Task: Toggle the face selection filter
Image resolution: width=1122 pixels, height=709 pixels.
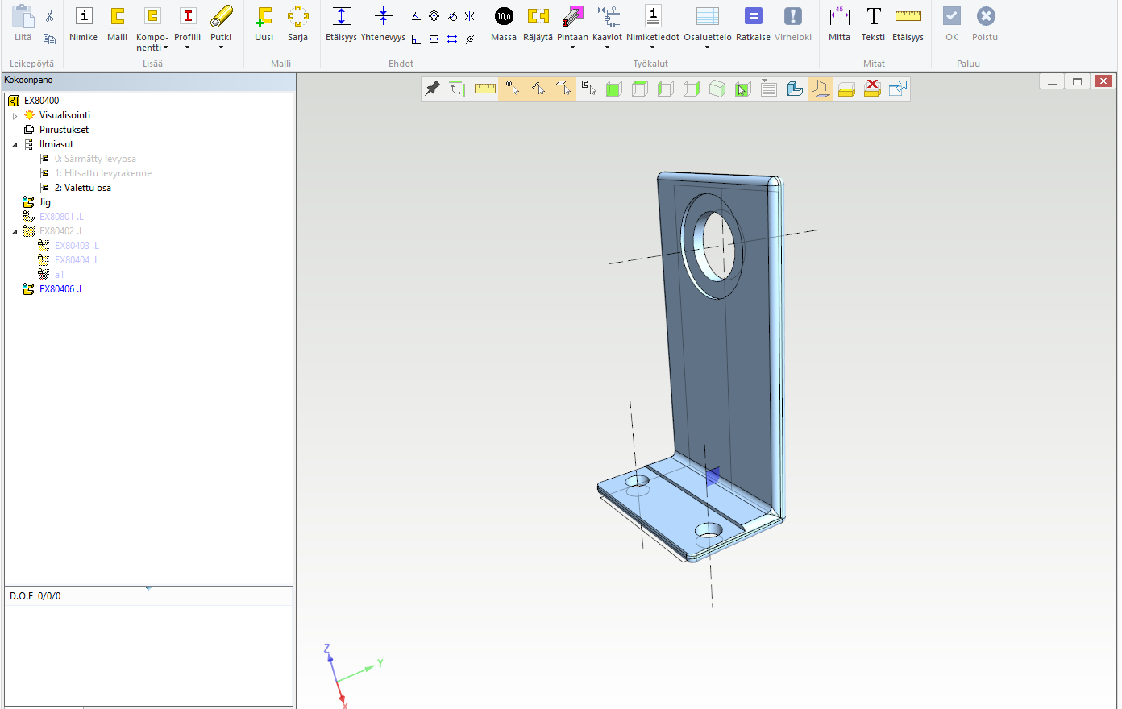Action: pyautogui.click(x=563, y=89)
